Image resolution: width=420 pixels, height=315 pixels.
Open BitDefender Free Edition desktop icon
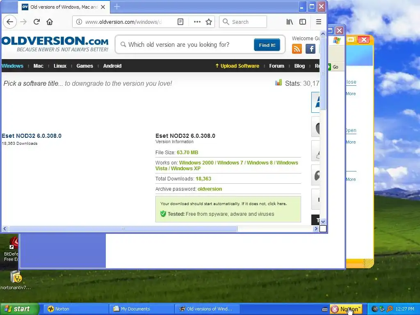[11, 249]
